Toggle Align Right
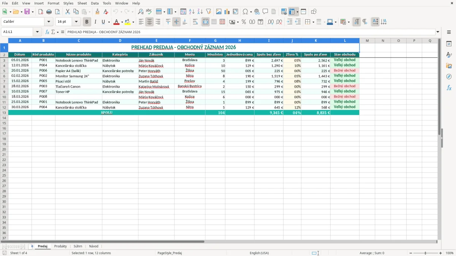The height and width of the screenshot is (256, 456). (x=158, y=22)
